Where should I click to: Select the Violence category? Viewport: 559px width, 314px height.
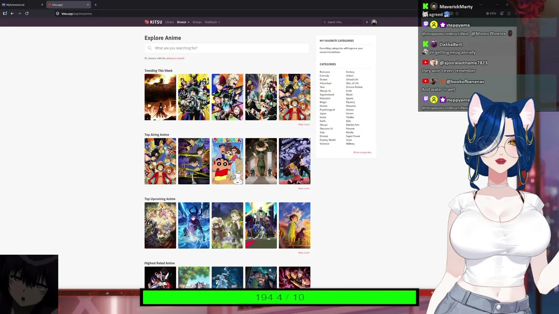(324, 144)
